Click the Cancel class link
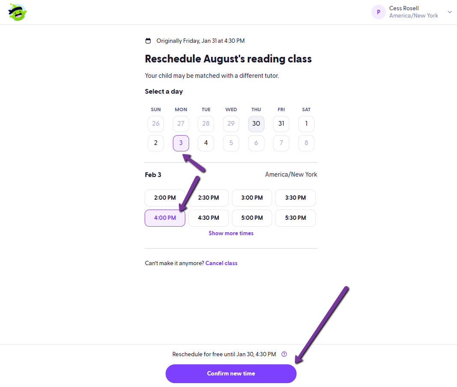 point(222,263)
